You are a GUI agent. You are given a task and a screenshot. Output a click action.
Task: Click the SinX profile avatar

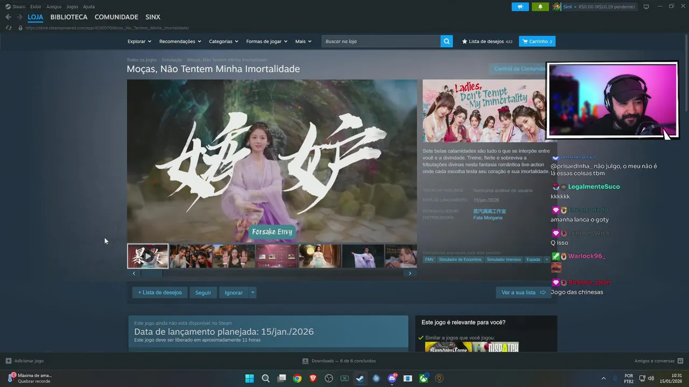(x=557, y=6)
